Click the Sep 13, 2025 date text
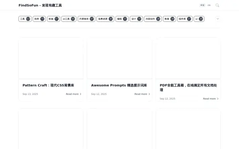The height and width of the screenshot is (149, 239). [x=30, y=94]
